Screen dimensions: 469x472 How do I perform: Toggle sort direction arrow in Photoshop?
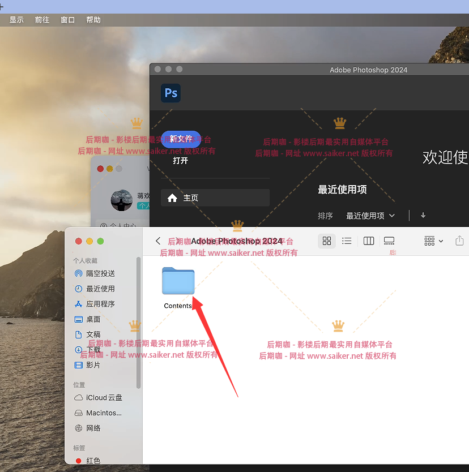(x=423, y=215)
